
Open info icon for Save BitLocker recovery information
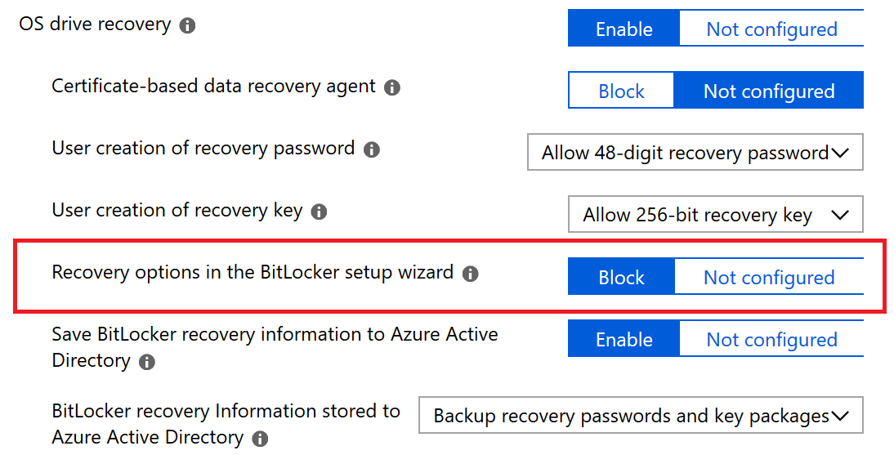point(146,362)
